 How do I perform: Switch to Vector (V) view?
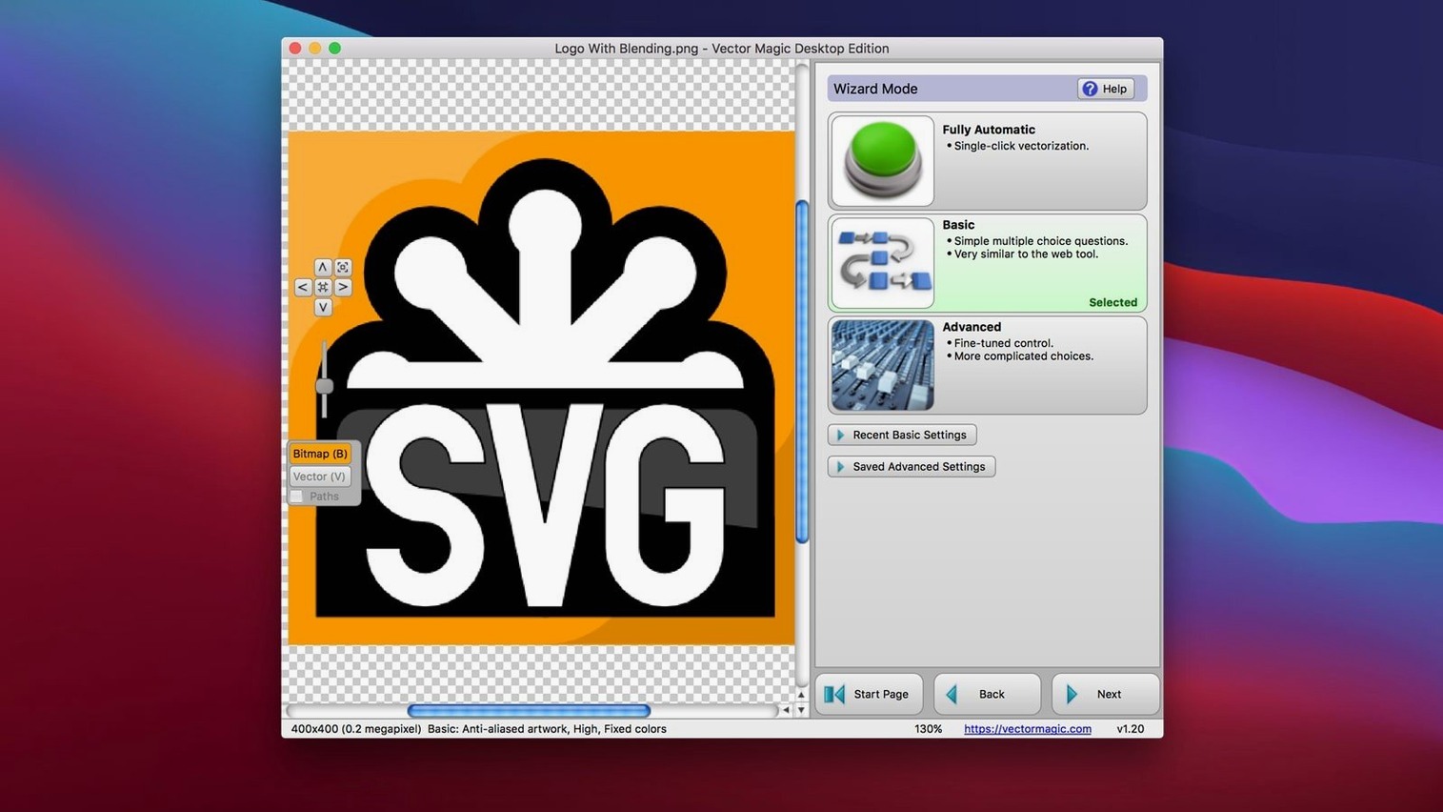point(320,477)
